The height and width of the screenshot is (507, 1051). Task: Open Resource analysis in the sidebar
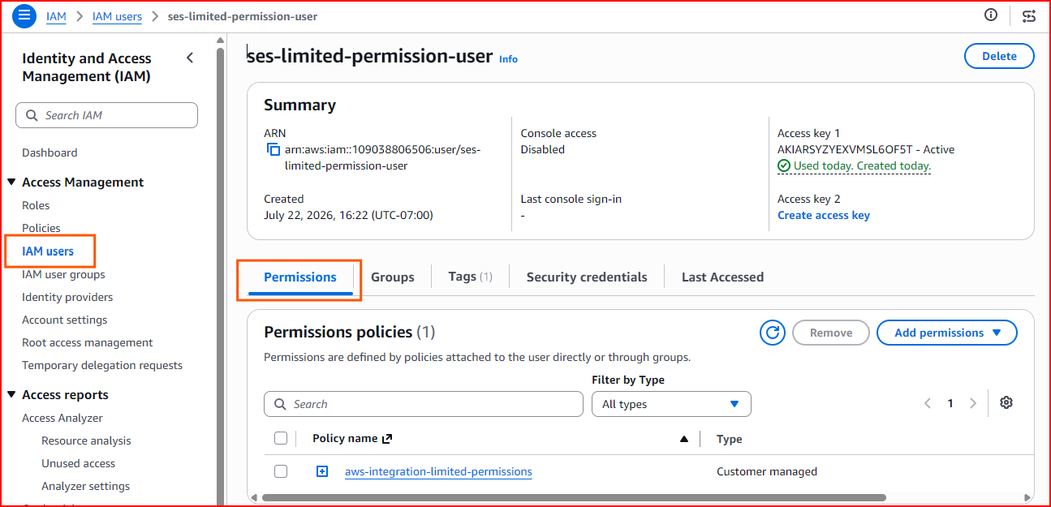coord(86,440)
